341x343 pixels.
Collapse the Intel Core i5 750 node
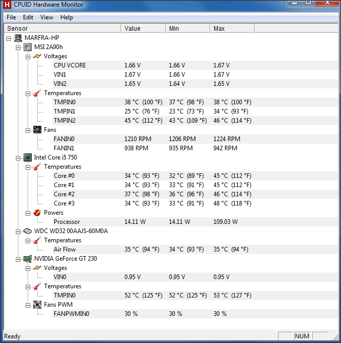pyautogui.click(x=18, y=158)
